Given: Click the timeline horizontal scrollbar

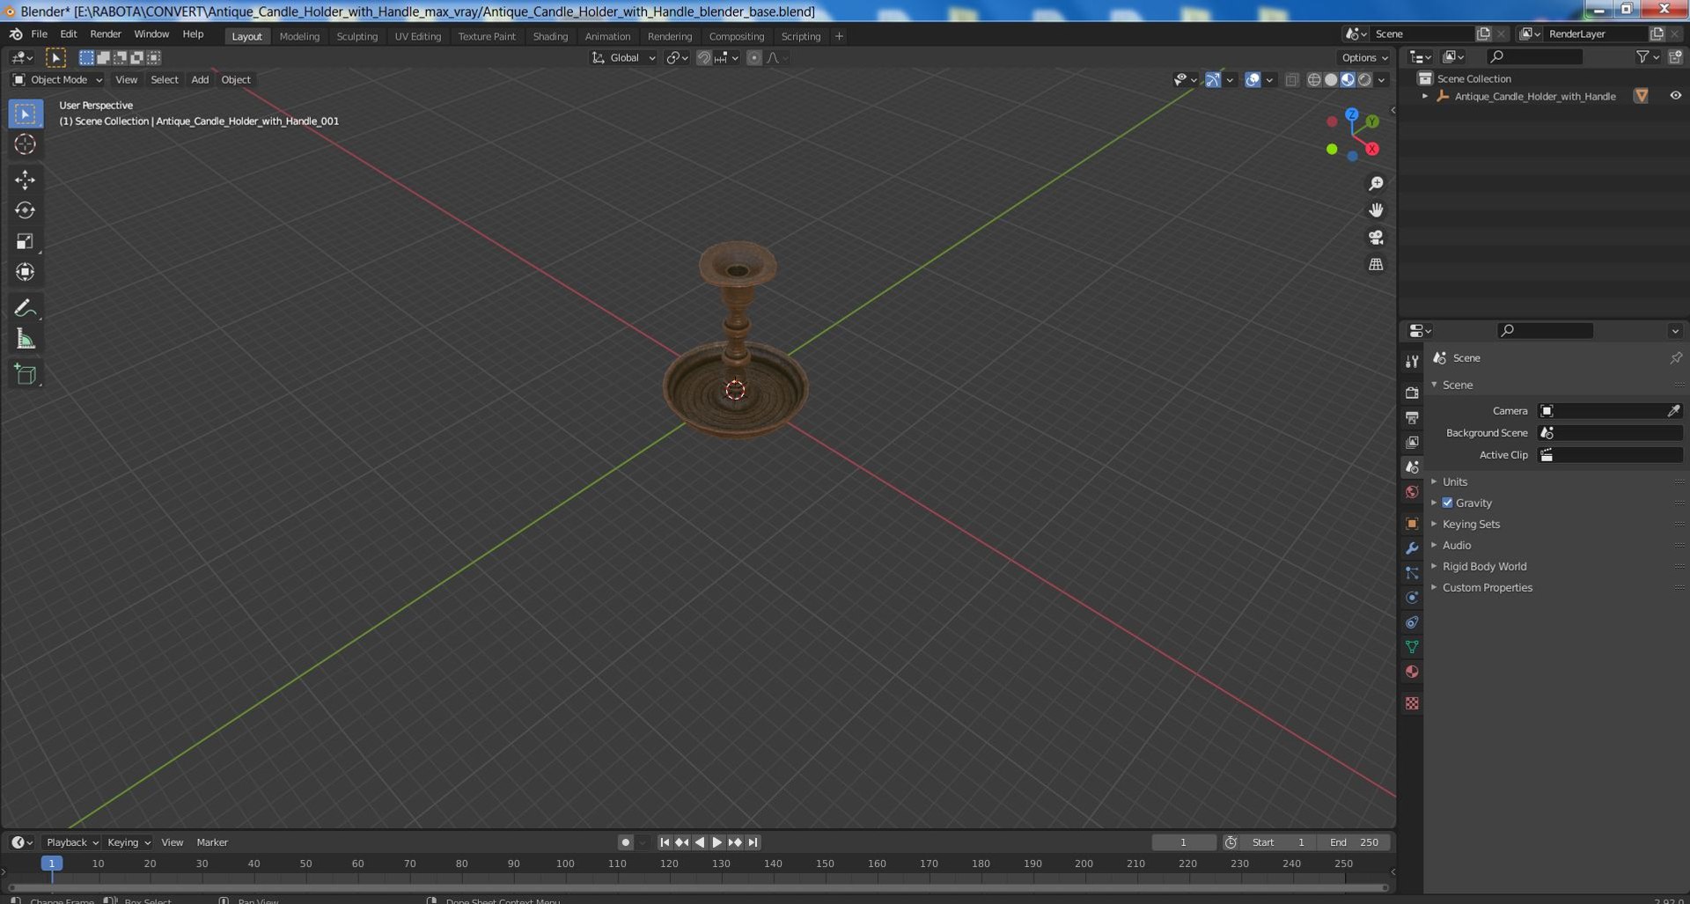Looking at the screenshot, I should 698,887.
